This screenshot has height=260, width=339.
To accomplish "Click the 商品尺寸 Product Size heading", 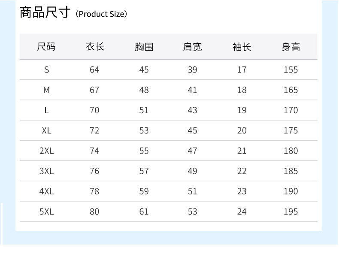I will pos(73,12).
